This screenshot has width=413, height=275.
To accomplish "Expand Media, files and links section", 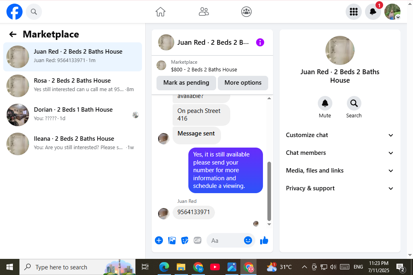I will [x=340, y=171].
